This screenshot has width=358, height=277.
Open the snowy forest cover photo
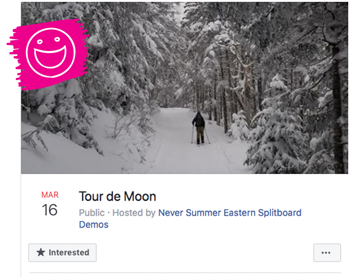coord(185,88)
